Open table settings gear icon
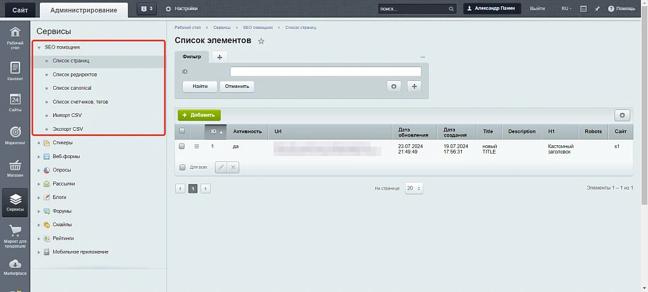 pyautogui.click(x=623, y=116)
